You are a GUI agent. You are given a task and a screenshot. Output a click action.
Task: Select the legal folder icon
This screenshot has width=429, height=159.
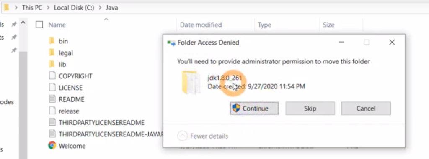(x=52, y=52)
